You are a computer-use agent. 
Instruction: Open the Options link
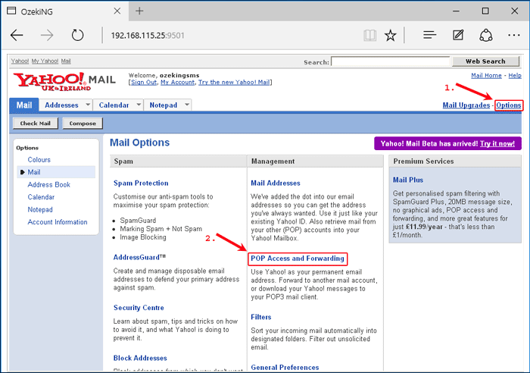pos(509,105)
